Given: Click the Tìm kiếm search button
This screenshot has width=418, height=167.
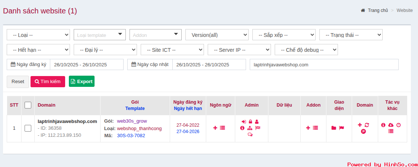Looking at the screenshot, I should click(x=48, y=82).
